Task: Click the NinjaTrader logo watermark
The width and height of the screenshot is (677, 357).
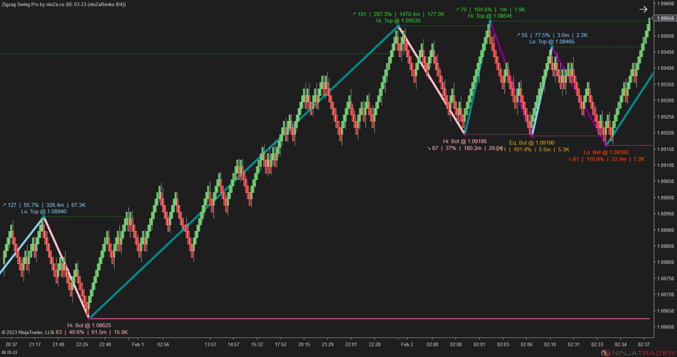Action: [638, 351]
